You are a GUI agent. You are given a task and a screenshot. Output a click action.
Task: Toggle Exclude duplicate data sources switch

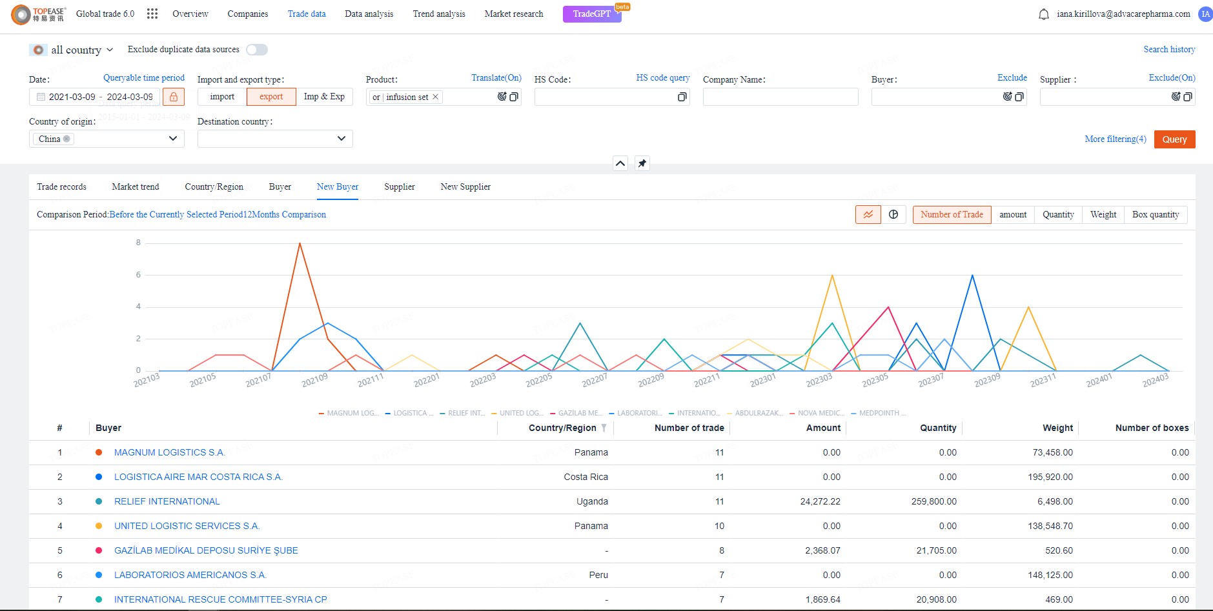coord(257,50)
